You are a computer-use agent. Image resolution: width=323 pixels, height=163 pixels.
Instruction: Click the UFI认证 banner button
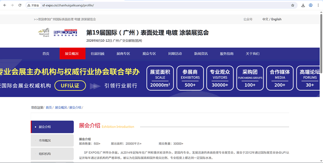[73, 85]
